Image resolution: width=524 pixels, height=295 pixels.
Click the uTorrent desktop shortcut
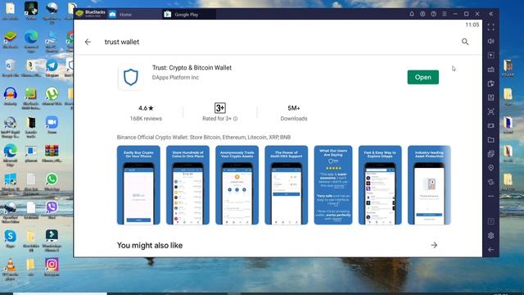pos(52,97)
